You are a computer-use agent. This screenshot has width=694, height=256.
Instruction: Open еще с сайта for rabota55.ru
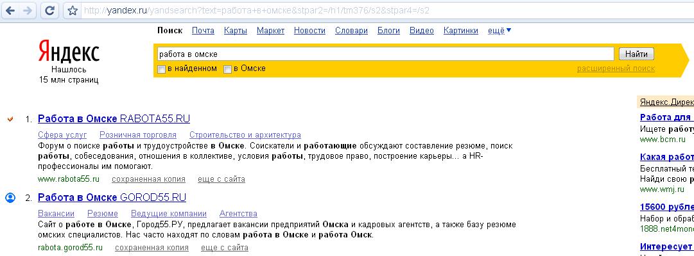tap(221, 179)
